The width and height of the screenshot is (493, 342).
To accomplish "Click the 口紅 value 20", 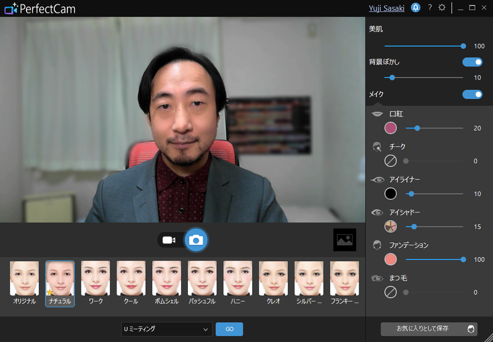I will click(477, 128).
